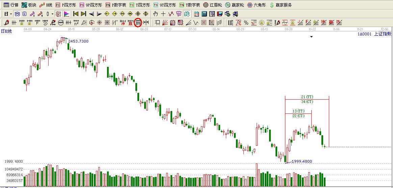Open the 日 period dropdown

8,14
